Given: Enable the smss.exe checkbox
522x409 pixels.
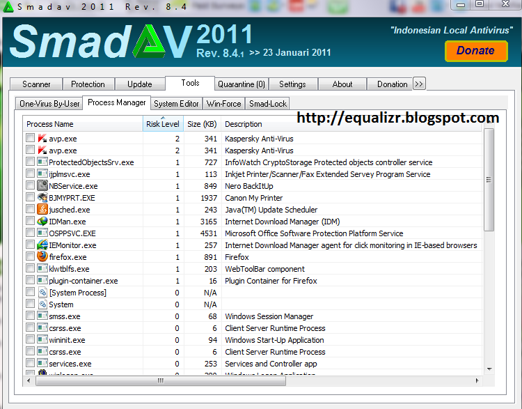Looking at the screenshot, I should (31, 316).
